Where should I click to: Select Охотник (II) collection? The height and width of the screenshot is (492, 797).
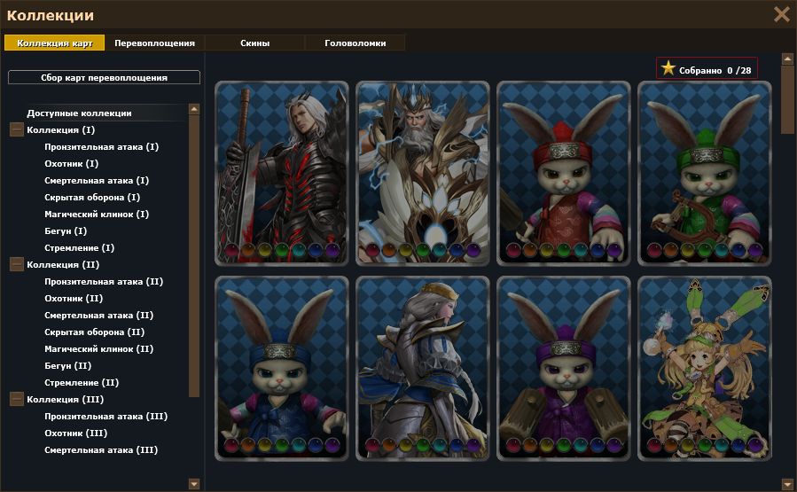tap(74, 298)
